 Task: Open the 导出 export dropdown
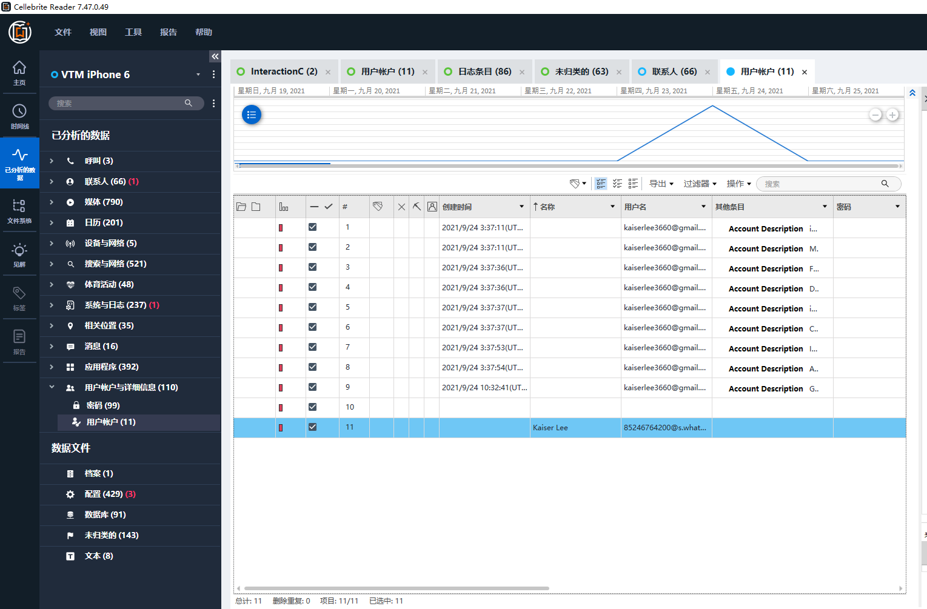pos(661,184)
